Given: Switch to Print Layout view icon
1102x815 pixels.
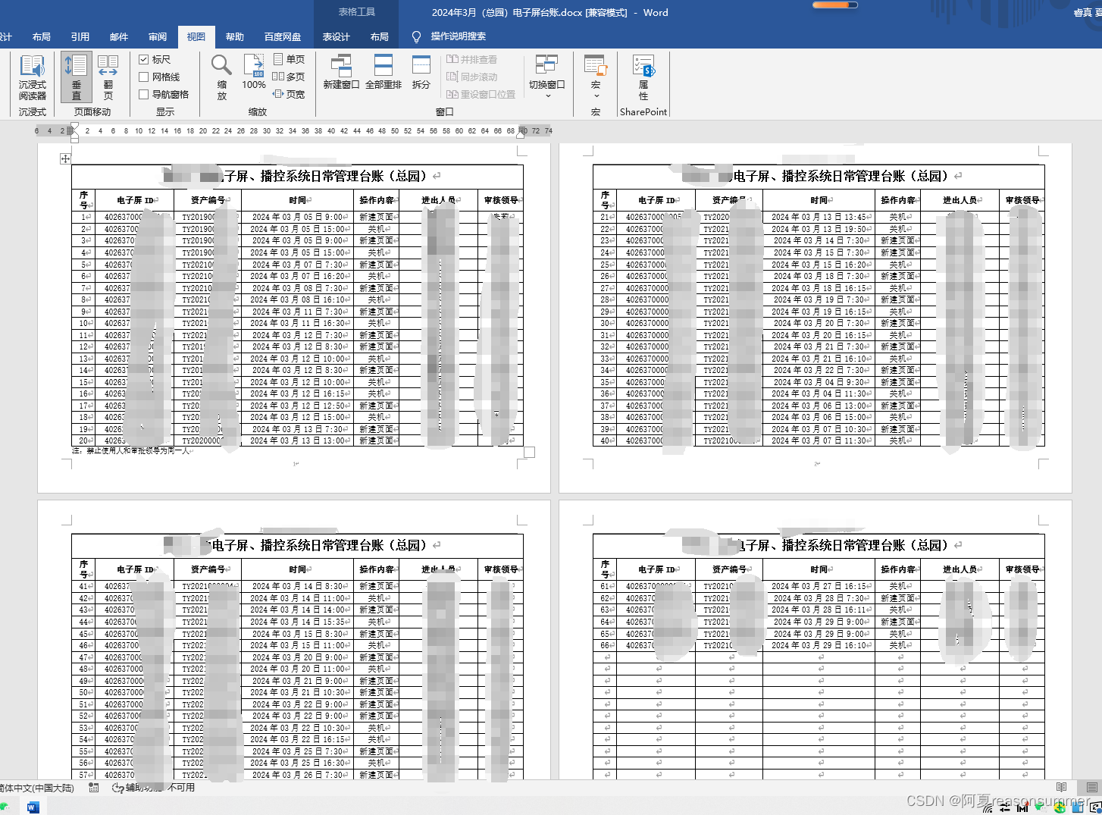Looking at the screenshot, I should (1092, 788).
